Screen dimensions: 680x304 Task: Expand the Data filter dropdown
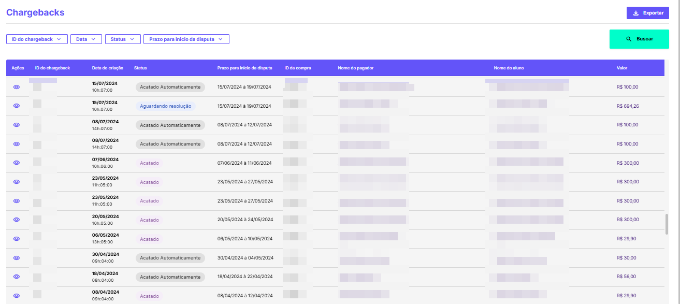coord(86,39)
